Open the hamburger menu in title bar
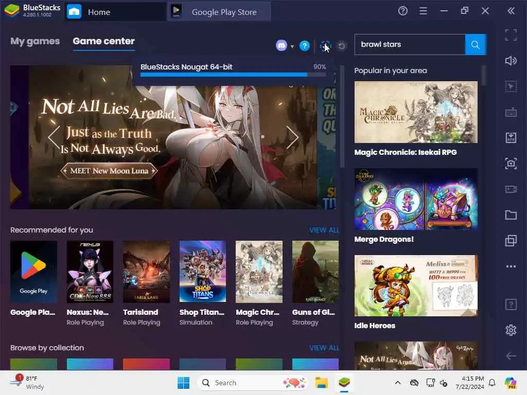527x395 pixels. click(423, 11)
